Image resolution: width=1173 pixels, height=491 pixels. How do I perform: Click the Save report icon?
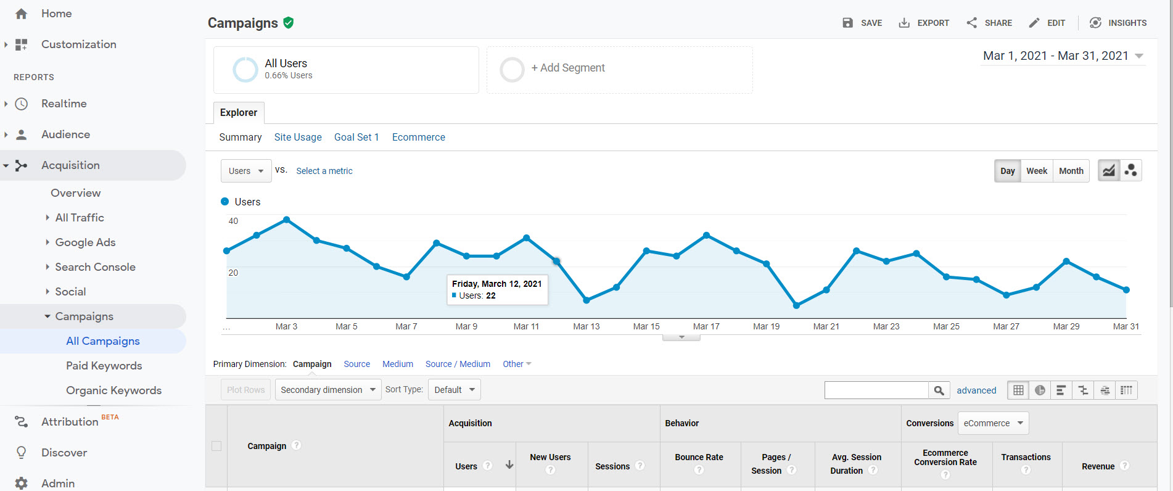tap(848, 23)
